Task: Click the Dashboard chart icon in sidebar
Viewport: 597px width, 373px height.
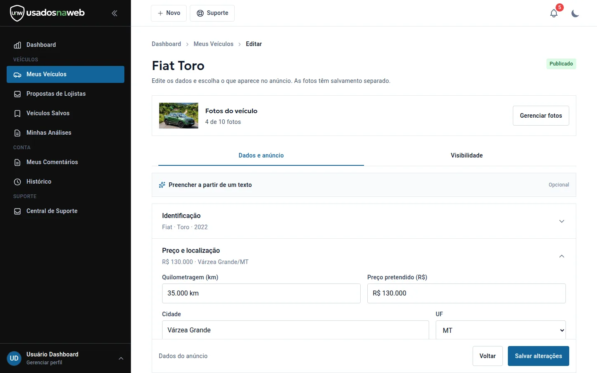Action: click(17, 45)
